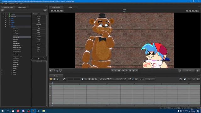Open the Windows Start menu
The height and width of the screenshot is (113, 201).
point(3,111)
